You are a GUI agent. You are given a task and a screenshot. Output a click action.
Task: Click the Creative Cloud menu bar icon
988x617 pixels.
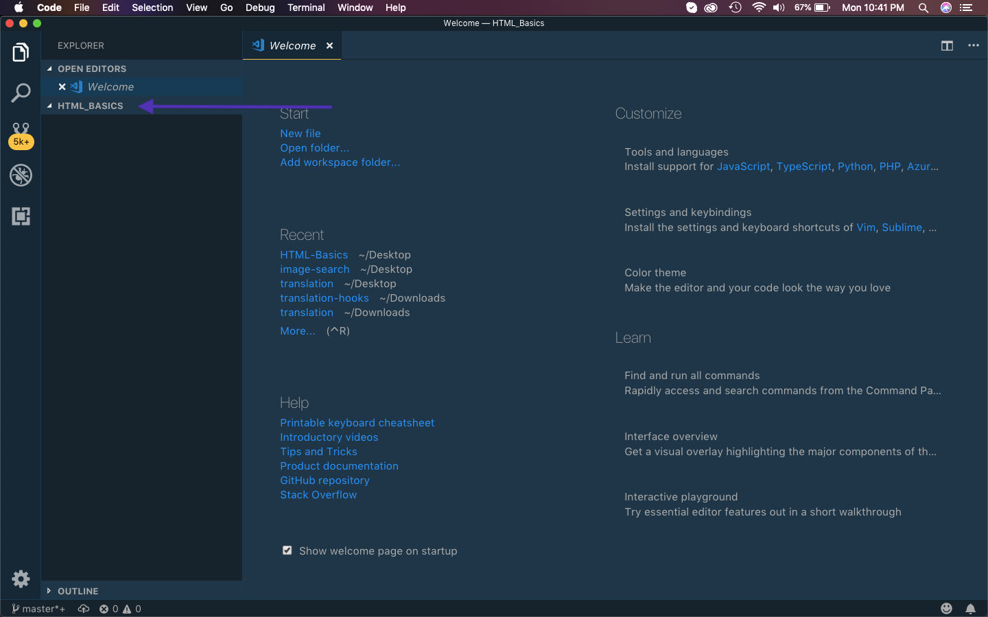coord(711,8)
